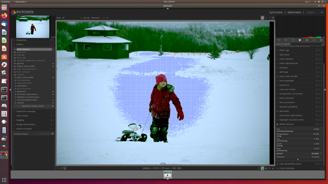Open Firefox from the Ubuntu dock
This screenshot has height=184, width=328.
[x=4, y=16]
